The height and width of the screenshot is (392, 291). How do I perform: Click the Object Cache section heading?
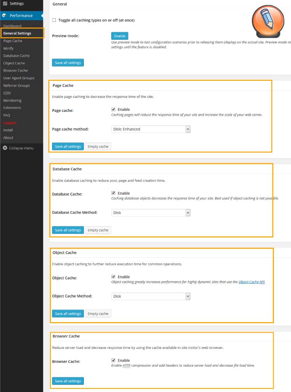(64, 253)
